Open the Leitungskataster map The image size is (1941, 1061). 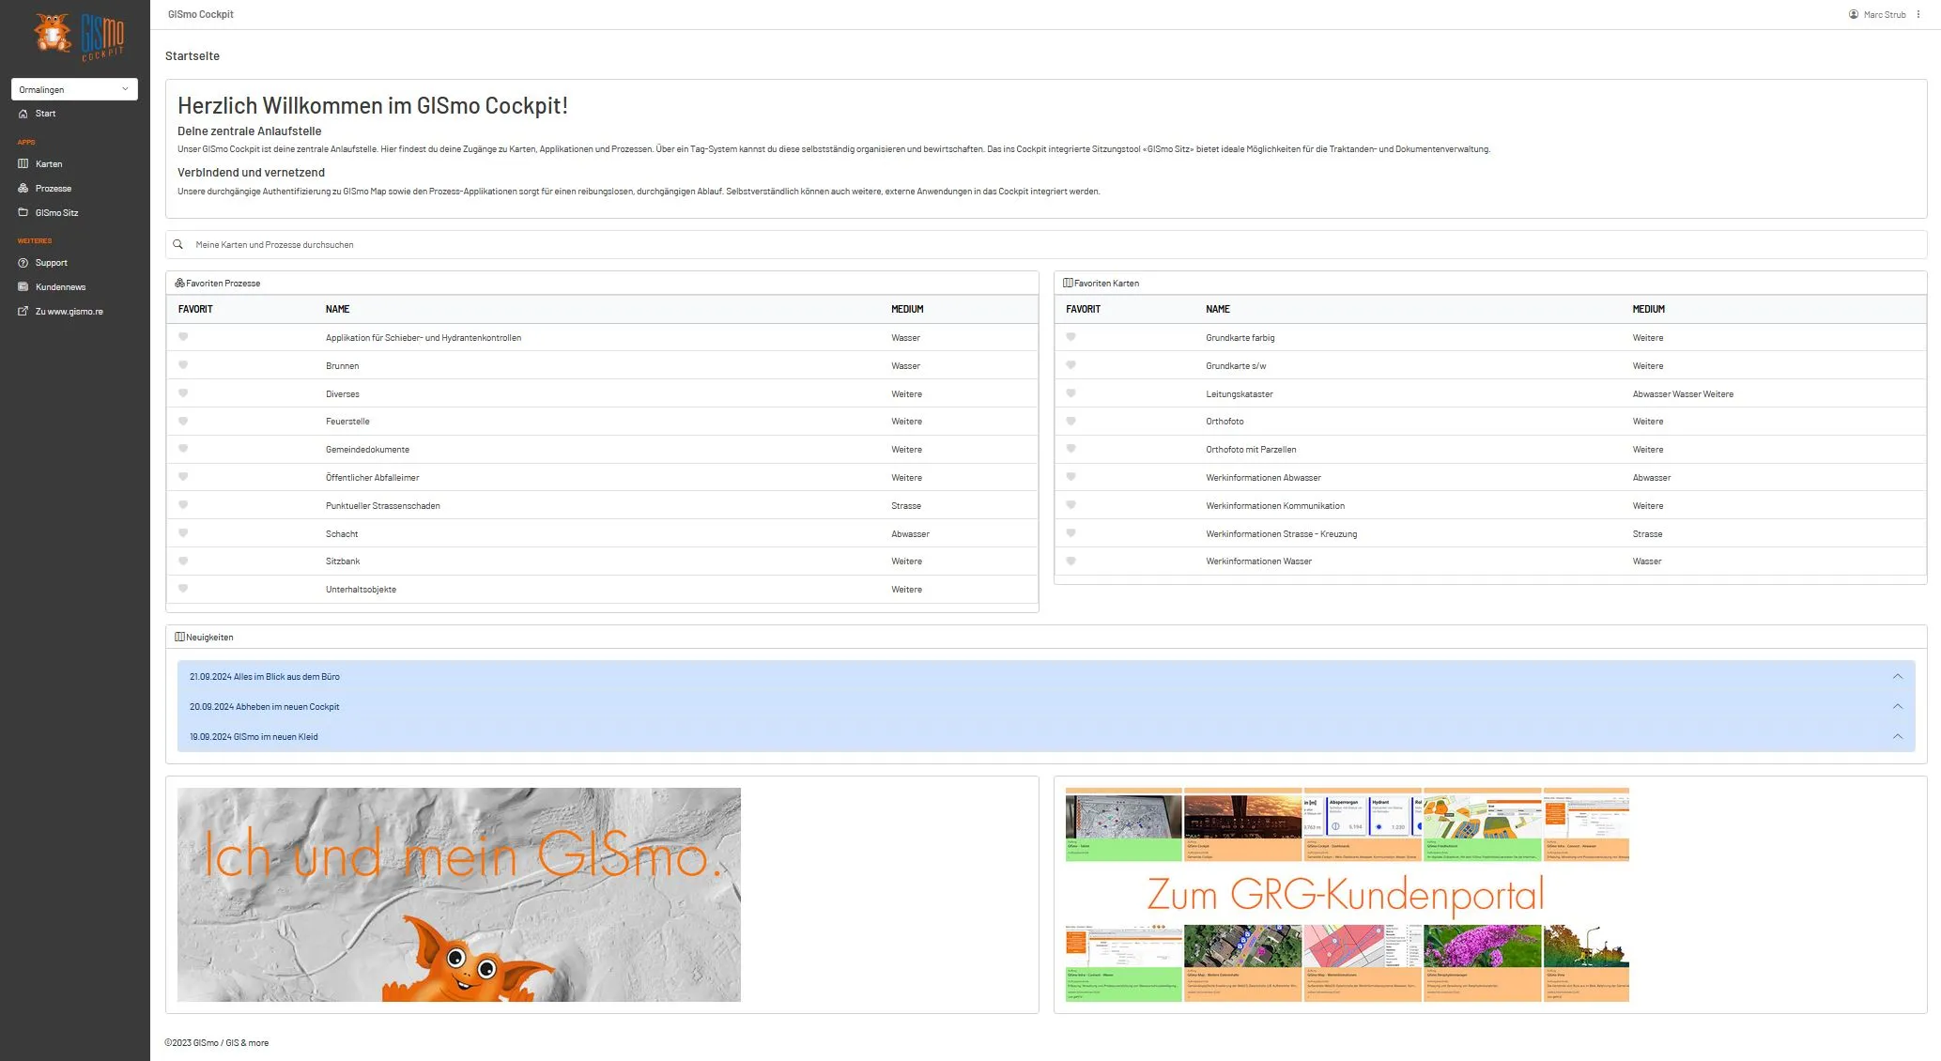1240,394
